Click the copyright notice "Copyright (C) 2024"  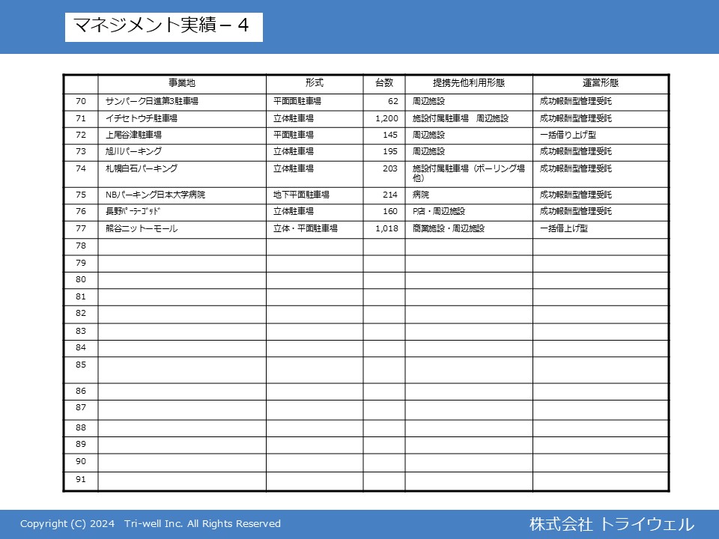click(x=67, y=524)
